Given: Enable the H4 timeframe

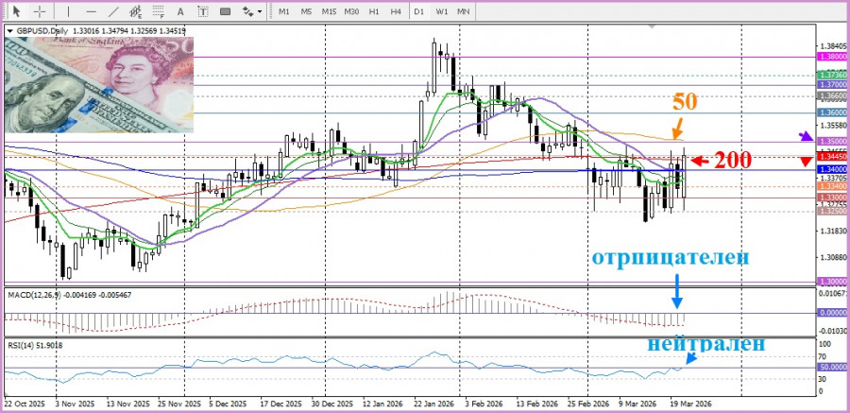Looking at the screenshot, I should (395, 11).
